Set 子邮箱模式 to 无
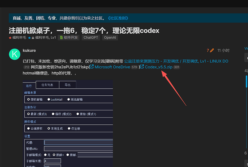The height and width of the screenshot is (167, 248). (x=47, y=155)
